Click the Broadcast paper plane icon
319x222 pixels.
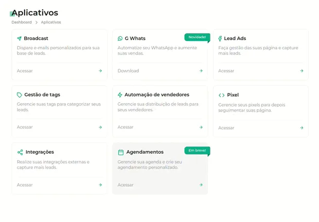click(19, 39)
